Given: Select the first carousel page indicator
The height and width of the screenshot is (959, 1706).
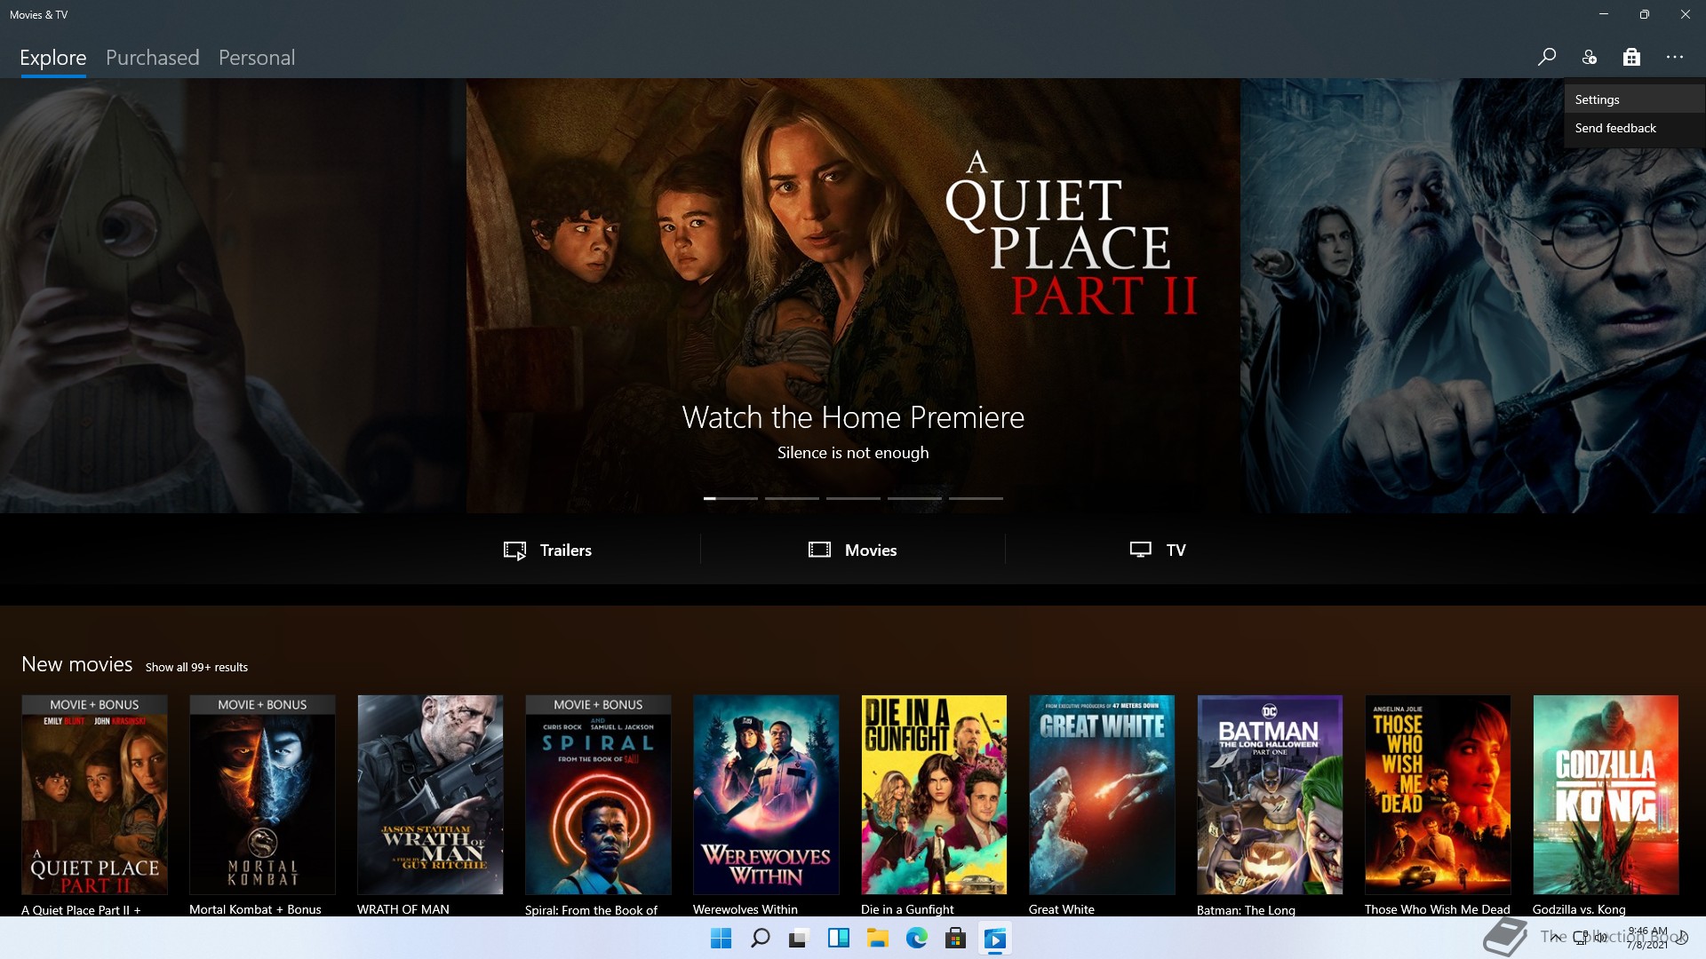Looking at the screenshot, I should click(730, 498).
